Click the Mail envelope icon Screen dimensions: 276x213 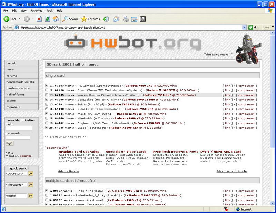116,19
